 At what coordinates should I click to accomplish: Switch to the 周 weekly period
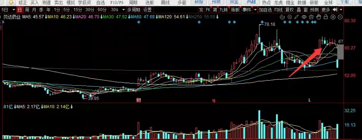point(27,10)
